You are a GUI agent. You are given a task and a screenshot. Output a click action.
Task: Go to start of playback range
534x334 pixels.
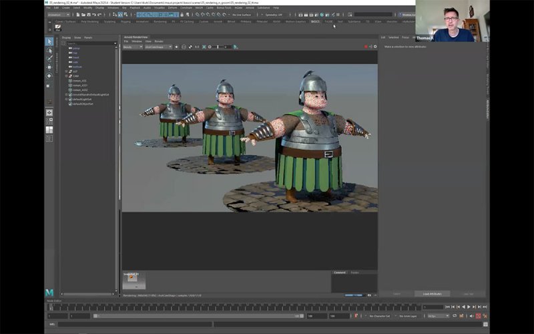[447, 307]
